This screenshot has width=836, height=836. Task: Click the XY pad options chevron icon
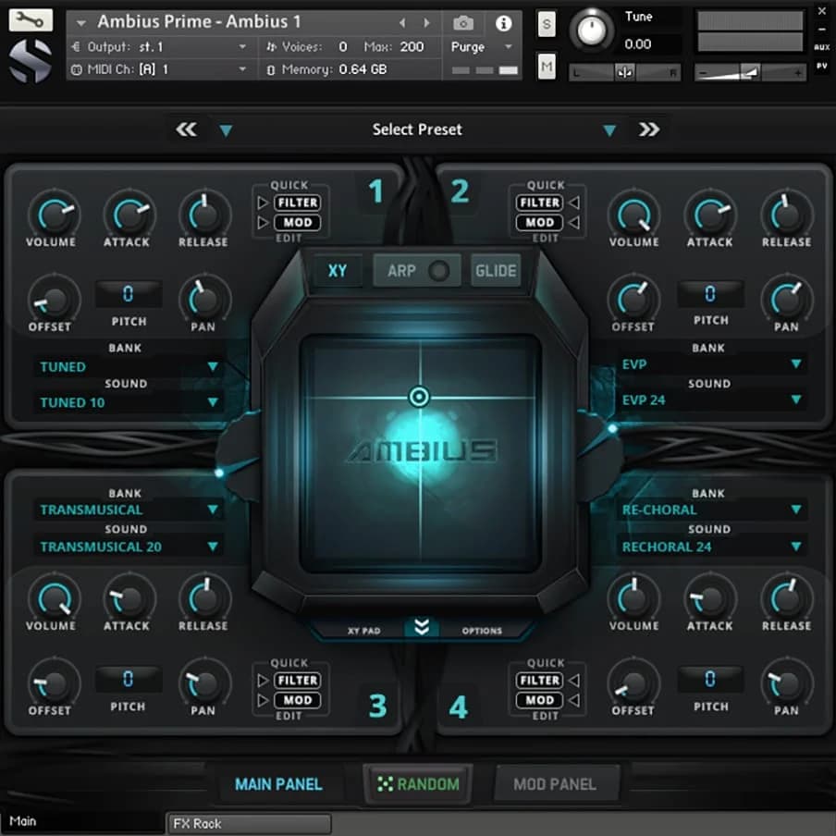[x=422, y=628]
